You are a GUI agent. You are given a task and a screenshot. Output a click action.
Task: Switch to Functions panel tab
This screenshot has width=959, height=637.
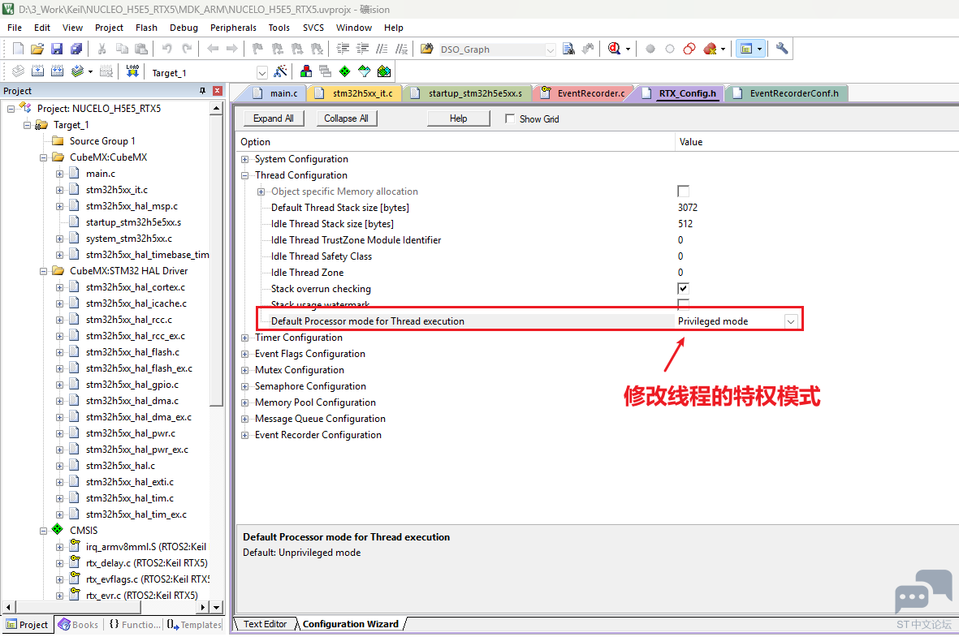(x=135, y=625)
